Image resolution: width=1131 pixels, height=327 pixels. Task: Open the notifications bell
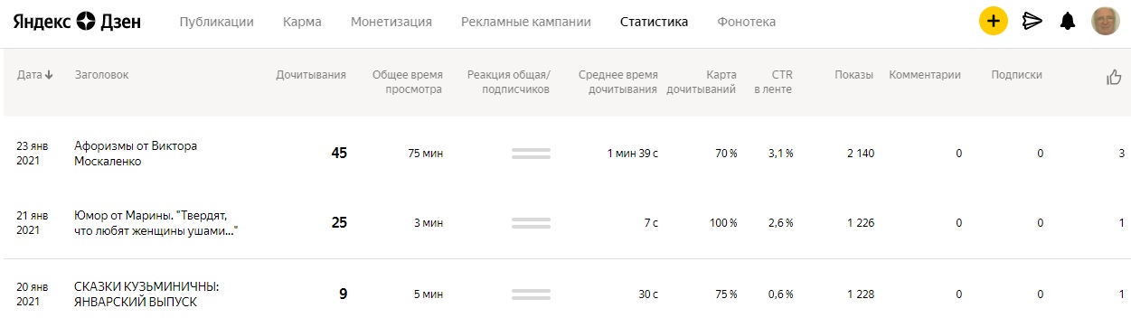1068,22
